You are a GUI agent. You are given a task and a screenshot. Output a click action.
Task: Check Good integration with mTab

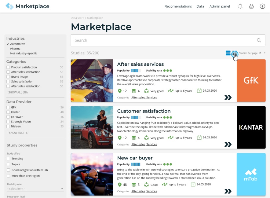8,170
